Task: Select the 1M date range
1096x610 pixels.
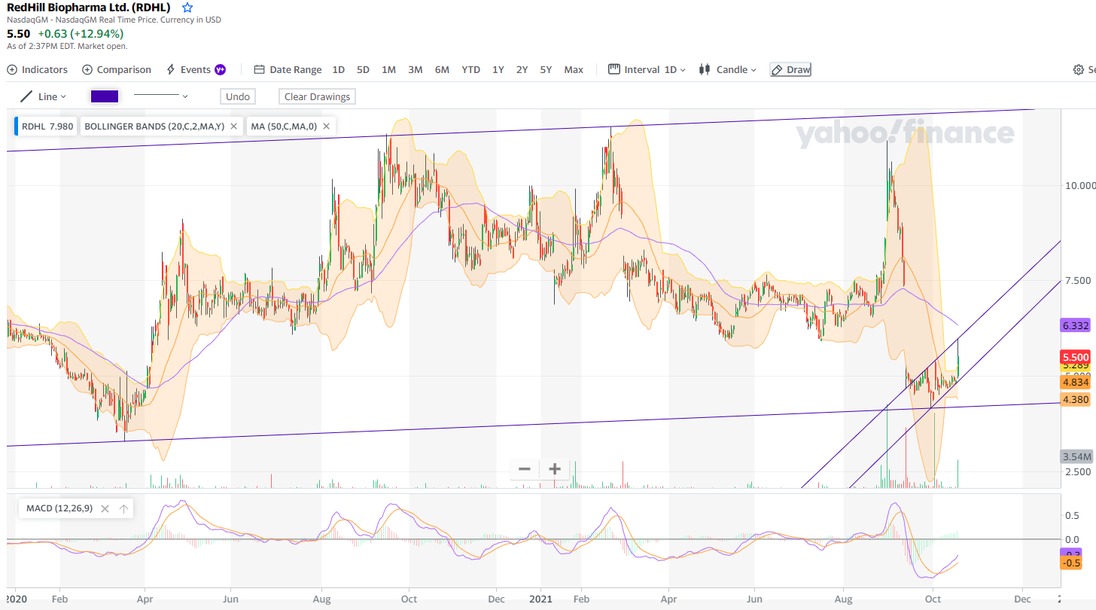Action: coord(388,69)
